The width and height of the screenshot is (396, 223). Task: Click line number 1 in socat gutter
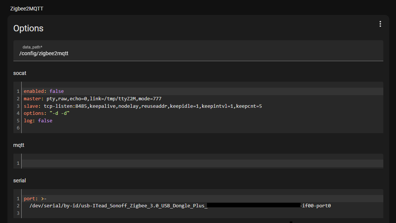pos(18,91)
